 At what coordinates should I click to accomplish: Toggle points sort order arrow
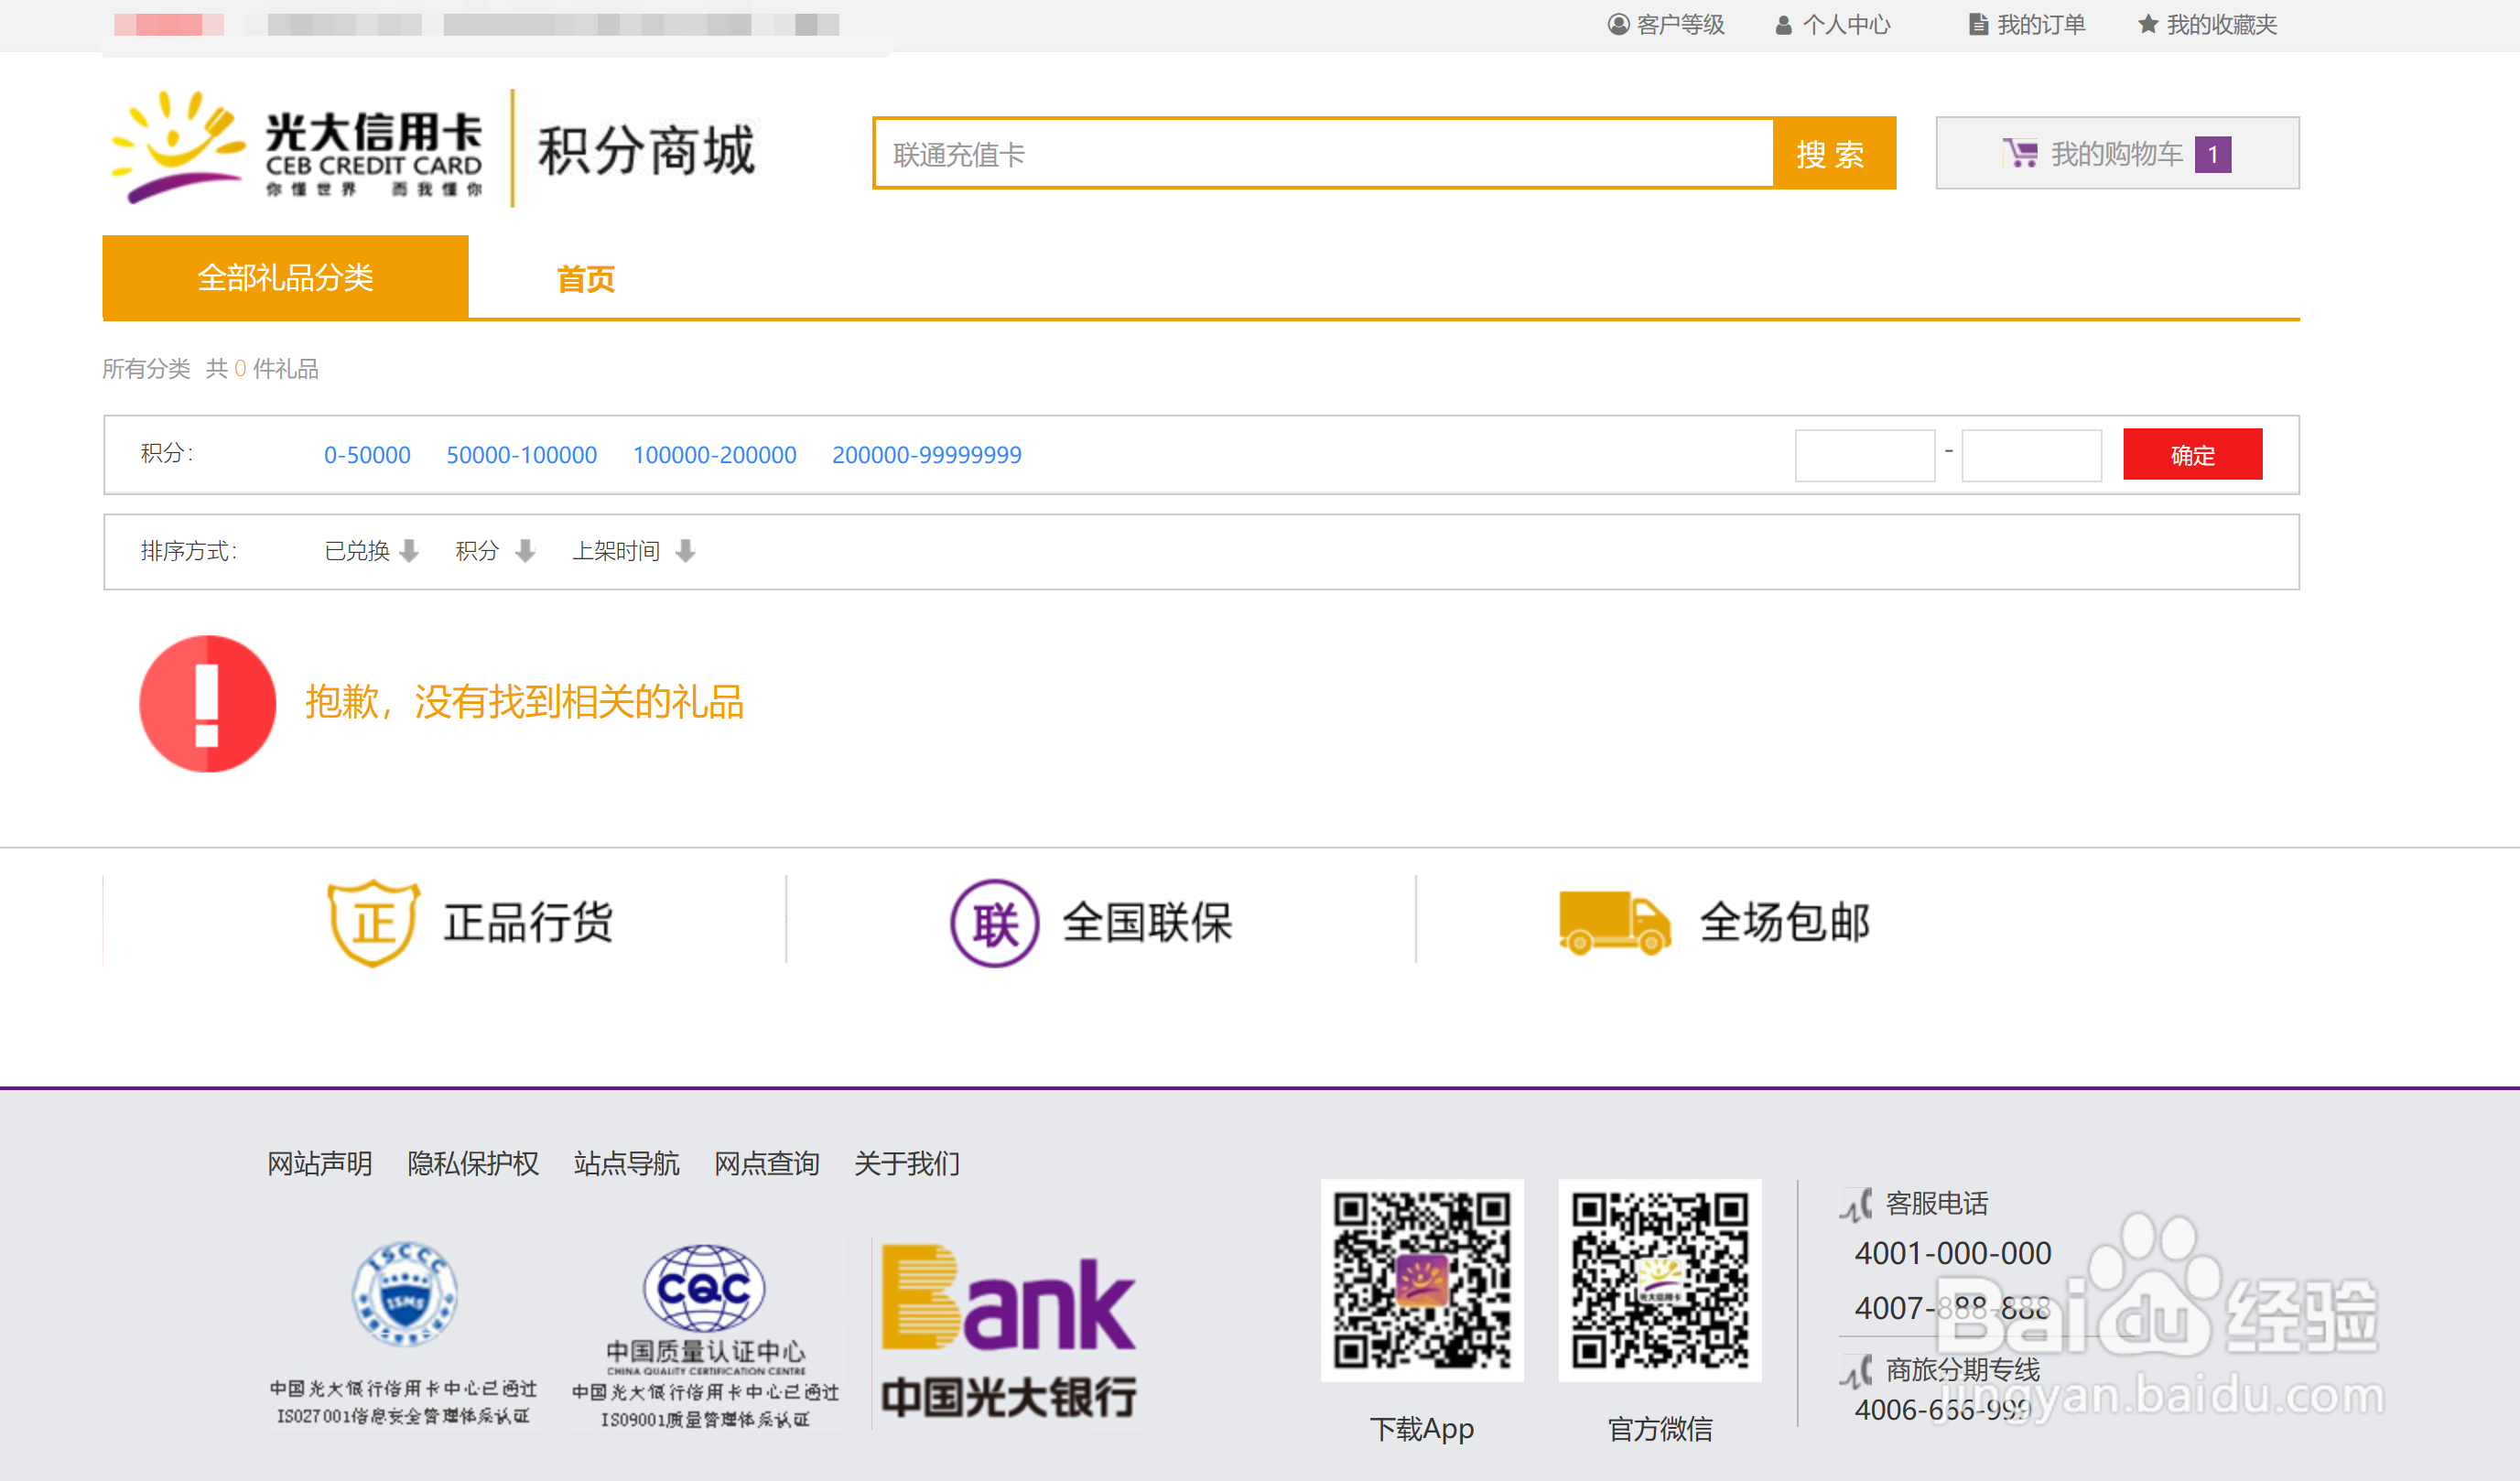click(525, 551)
